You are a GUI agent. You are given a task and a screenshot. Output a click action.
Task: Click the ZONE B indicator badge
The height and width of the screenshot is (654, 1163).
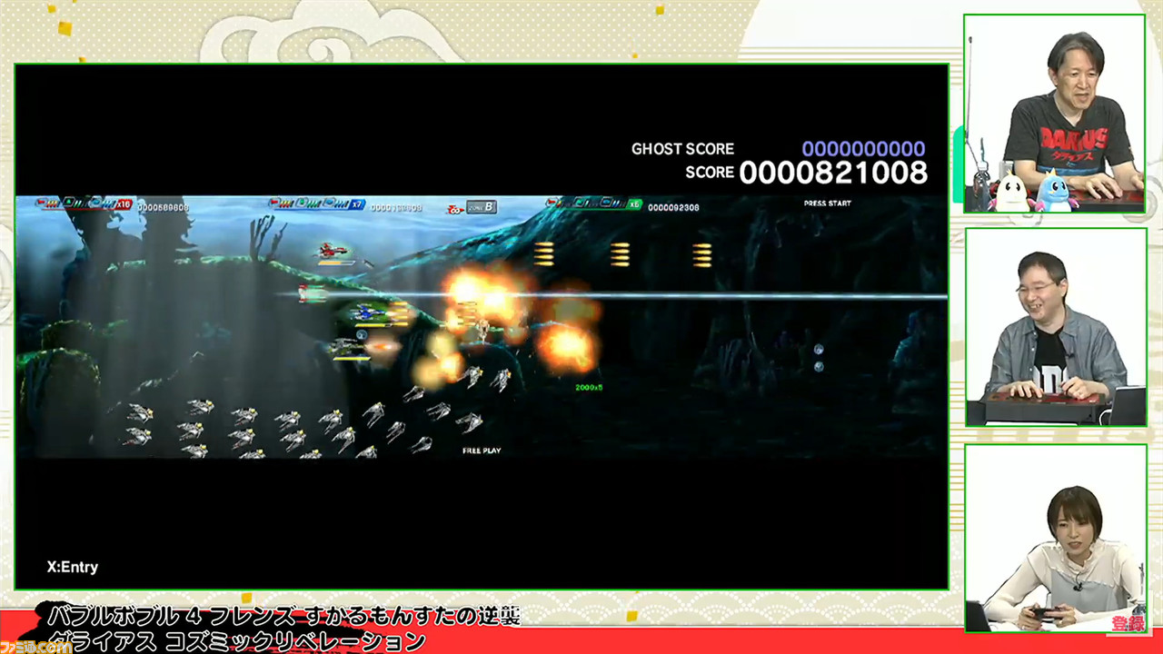481,207
